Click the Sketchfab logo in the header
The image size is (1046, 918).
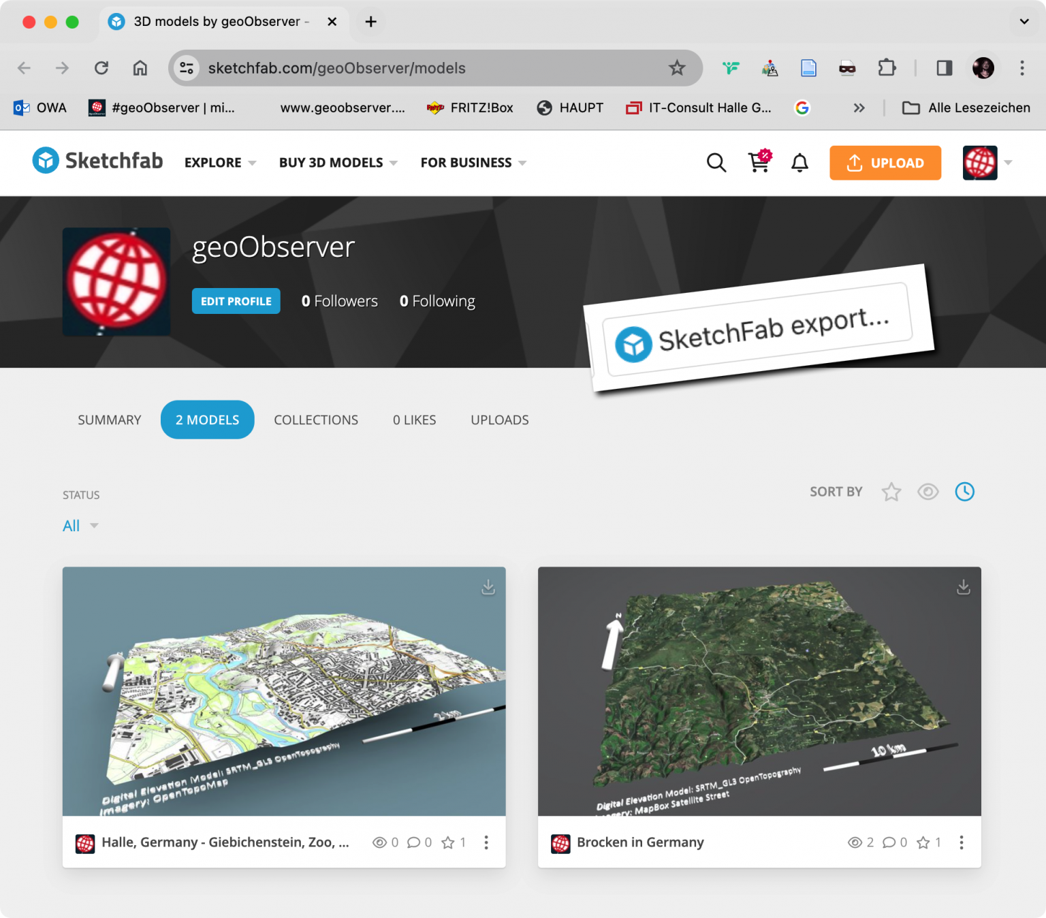point(97,161)
